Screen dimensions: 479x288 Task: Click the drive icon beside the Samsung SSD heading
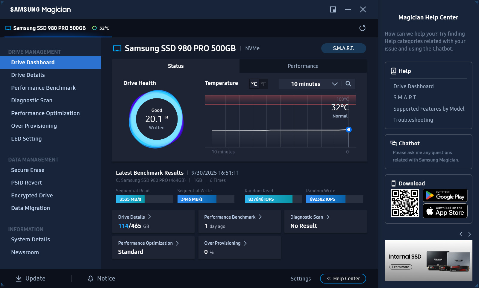117,48
